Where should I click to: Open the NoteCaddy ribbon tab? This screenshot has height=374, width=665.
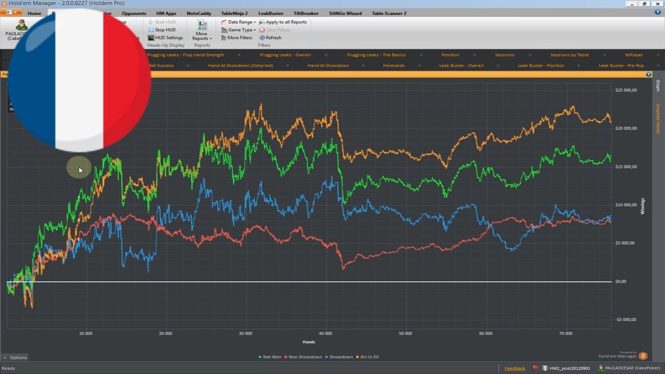[x=198, y=14]
